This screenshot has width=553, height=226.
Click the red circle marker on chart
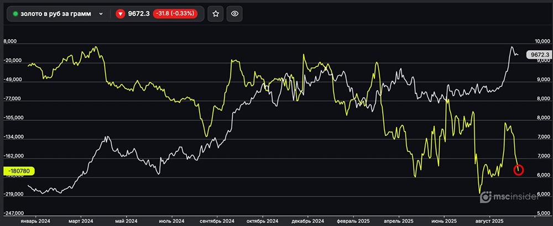pyautogui.click(x=518, y=170)
